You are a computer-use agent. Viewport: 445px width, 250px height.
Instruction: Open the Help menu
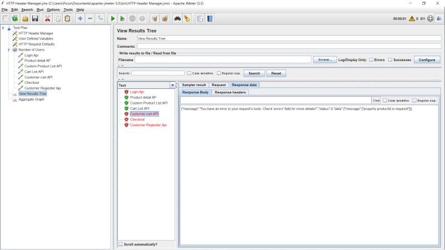coord(80,9)
